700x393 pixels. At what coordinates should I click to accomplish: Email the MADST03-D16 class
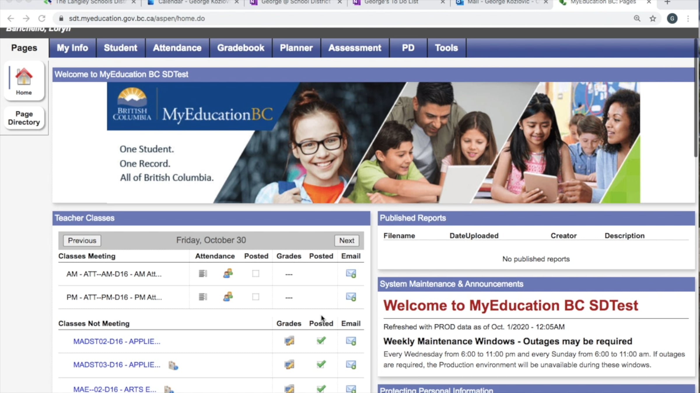coord(351,365)
